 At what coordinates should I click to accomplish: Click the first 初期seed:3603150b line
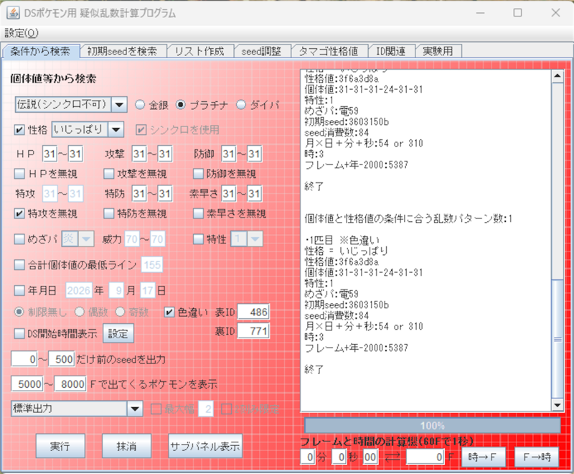pos(347,121)
